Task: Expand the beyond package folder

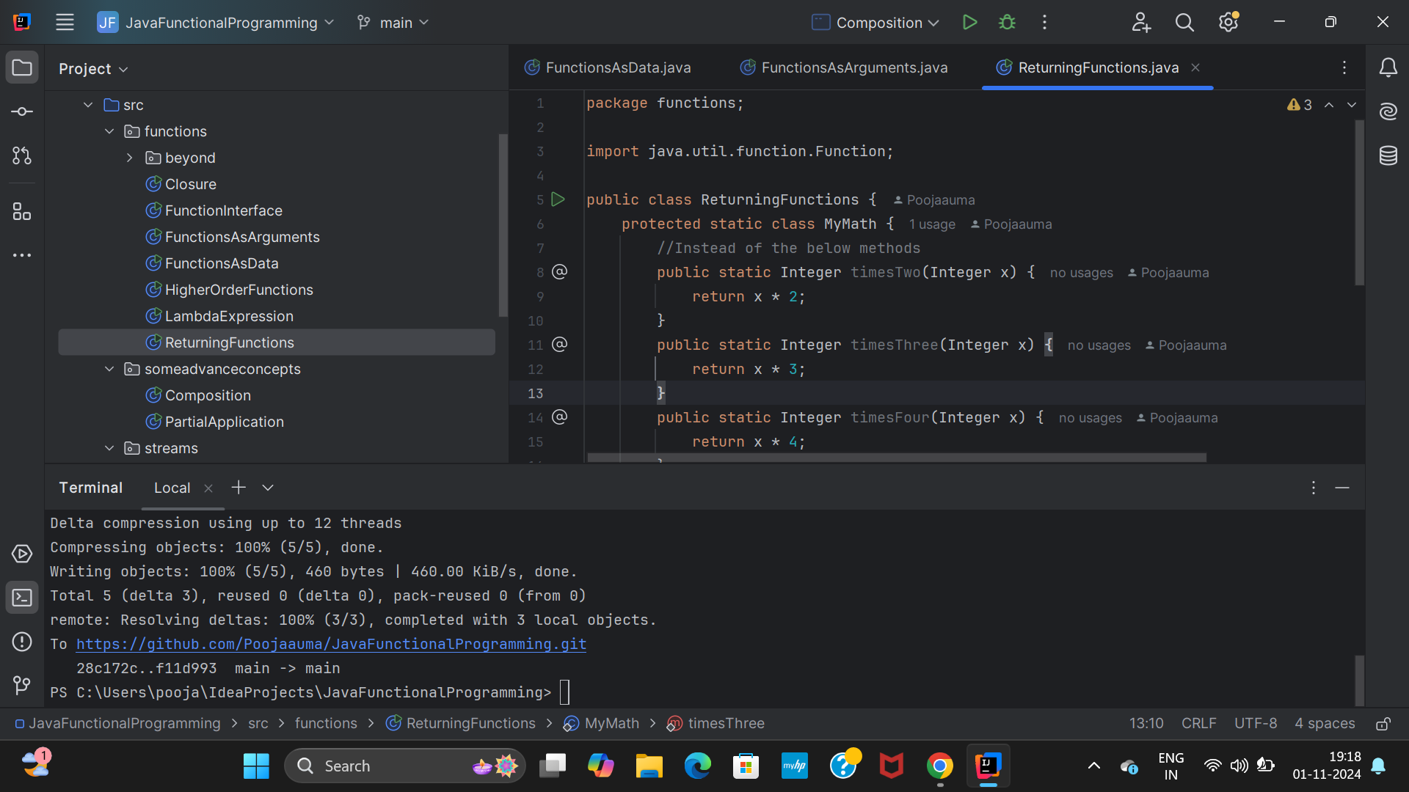Action: click(130, 158)
